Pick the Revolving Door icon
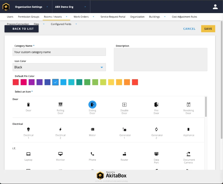223x184 pixels. pos(188,105)
